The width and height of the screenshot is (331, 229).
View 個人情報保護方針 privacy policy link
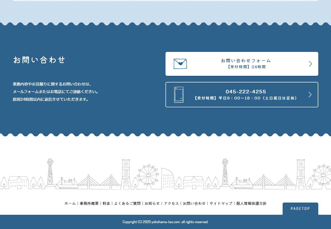(251, 203)
